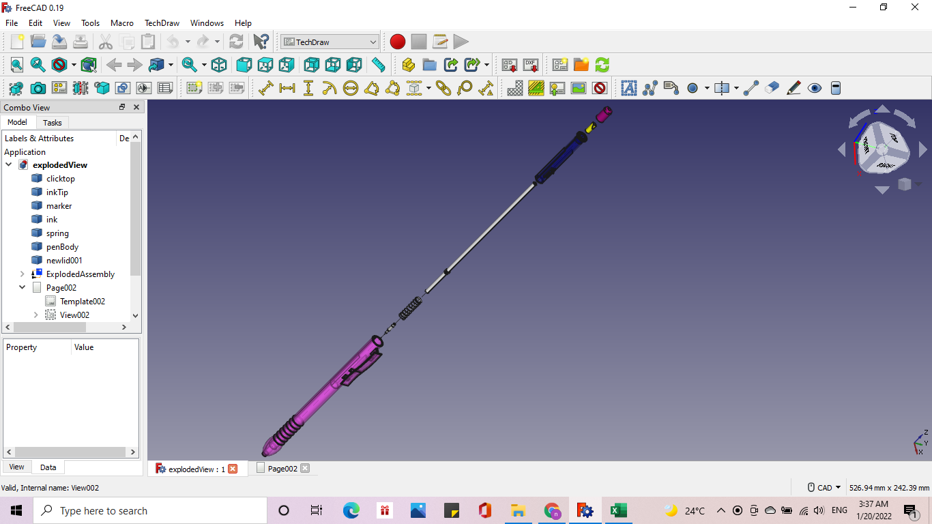The width and height of the screenshot is (932, 524).
Task: Create a new document via toolbar icon
Action: pos(17,42)
